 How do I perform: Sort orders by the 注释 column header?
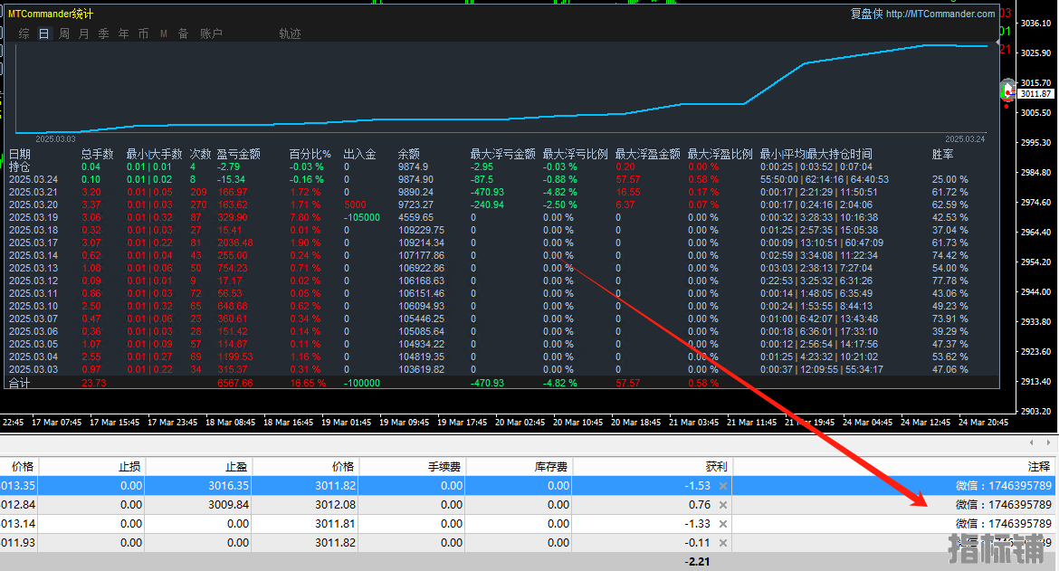[x=1039, y=467]
